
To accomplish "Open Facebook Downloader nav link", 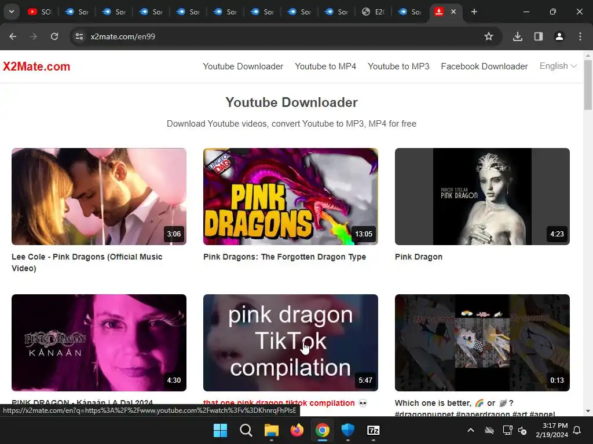I will coord(485,66).
